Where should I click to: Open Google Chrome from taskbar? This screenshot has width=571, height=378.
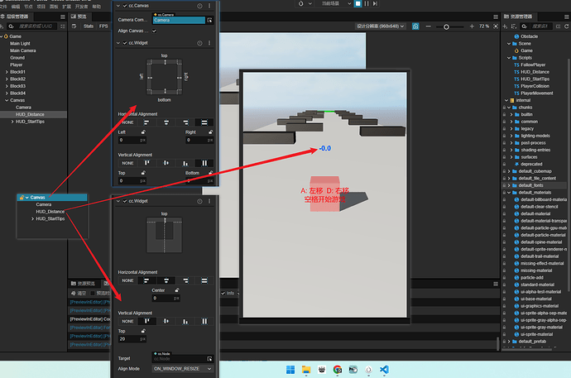coord(337,370)
